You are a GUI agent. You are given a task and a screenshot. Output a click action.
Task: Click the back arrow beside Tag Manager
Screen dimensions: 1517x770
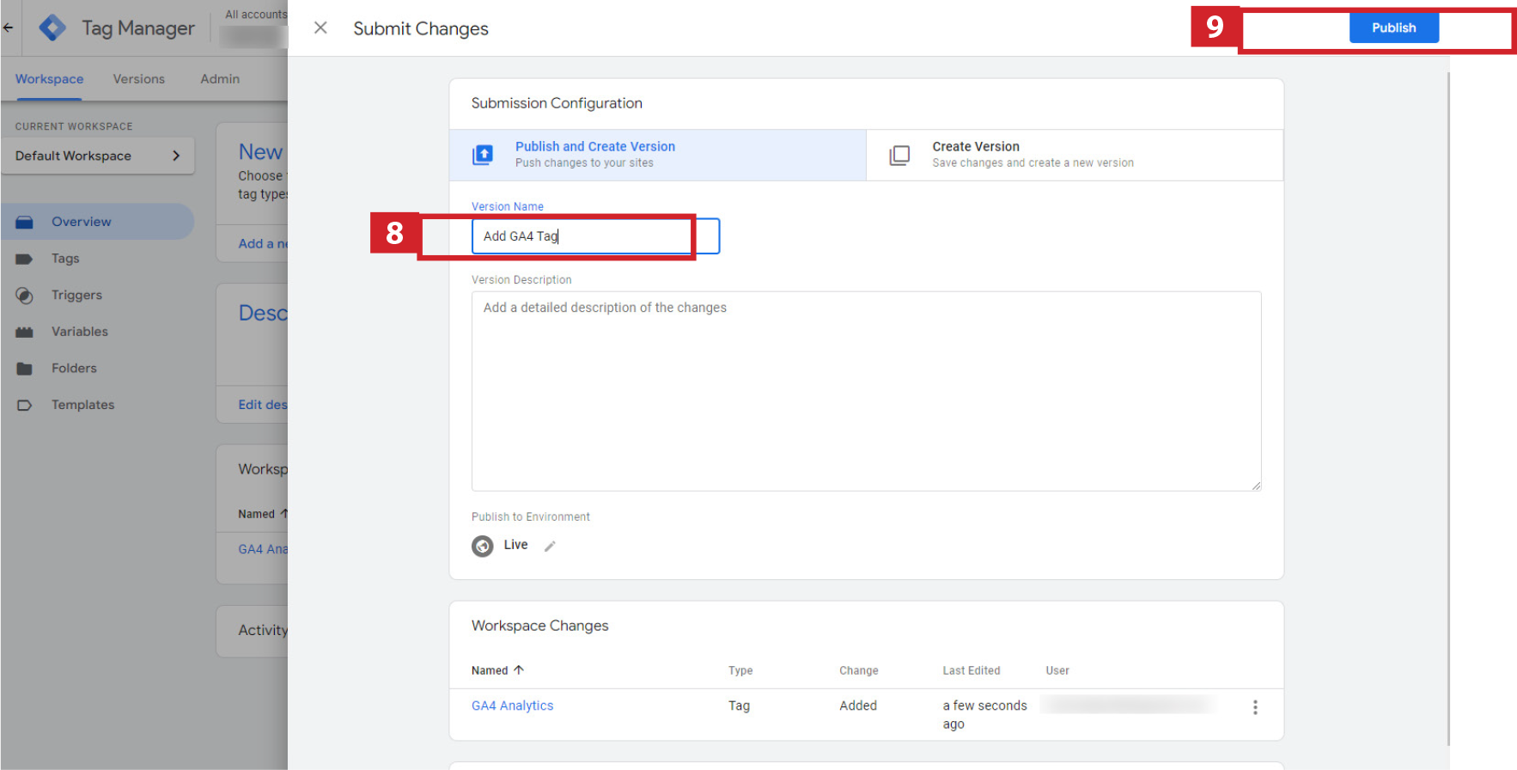[8, 27]
